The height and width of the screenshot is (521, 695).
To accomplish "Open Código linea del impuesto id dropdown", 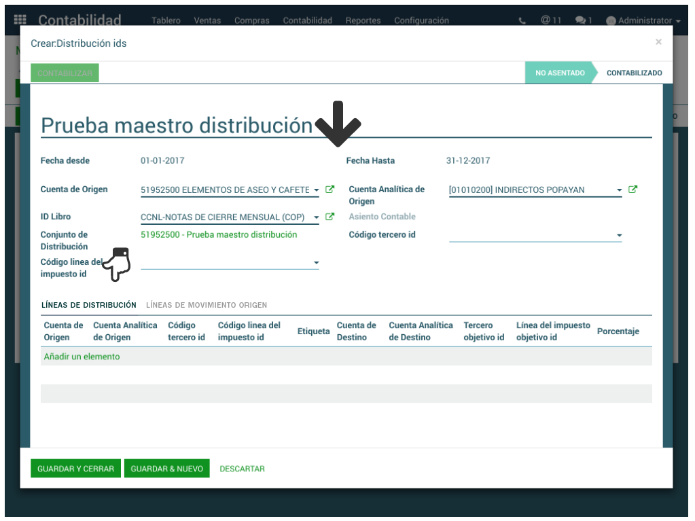I will (x=317, y=263).
